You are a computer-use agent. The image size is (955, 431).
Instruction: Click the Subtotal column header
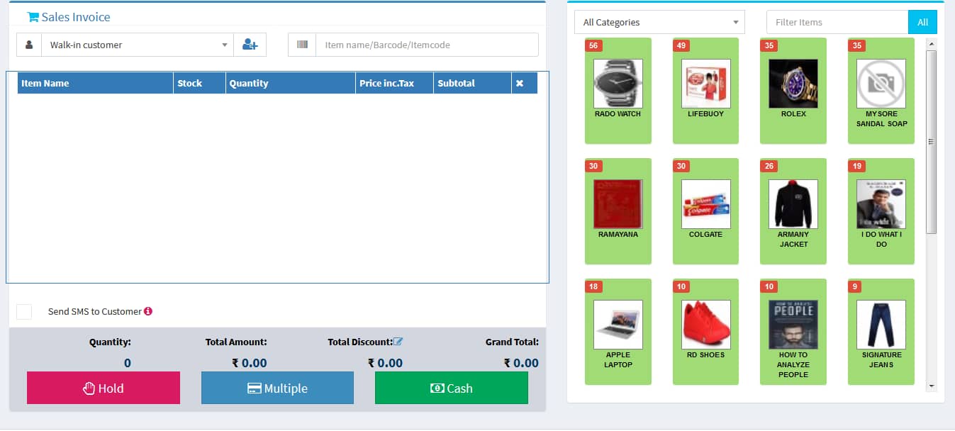pyautogui.click(x=472, y=83)
